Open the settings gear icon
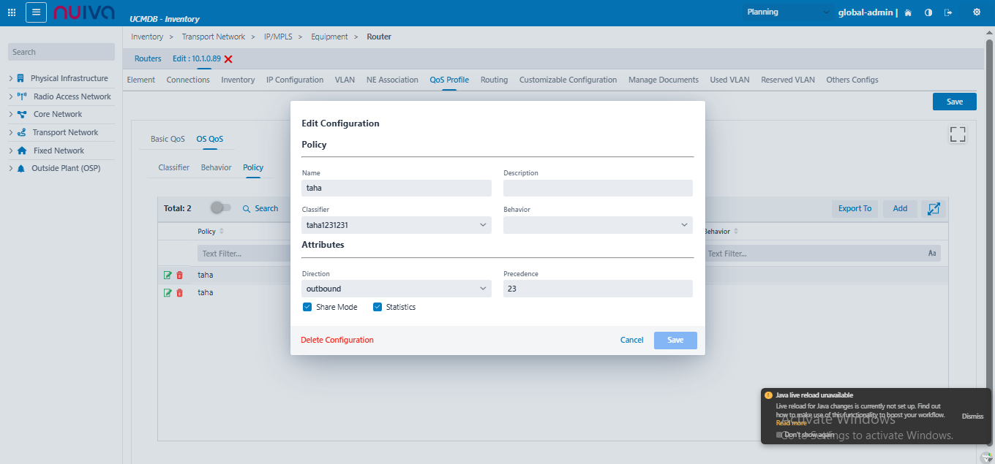995x464 pixels. pos(977,12)
